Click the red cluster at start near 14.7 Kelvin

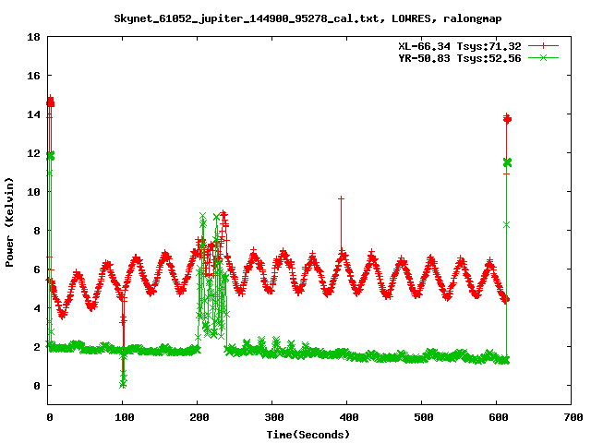[51, 102]
